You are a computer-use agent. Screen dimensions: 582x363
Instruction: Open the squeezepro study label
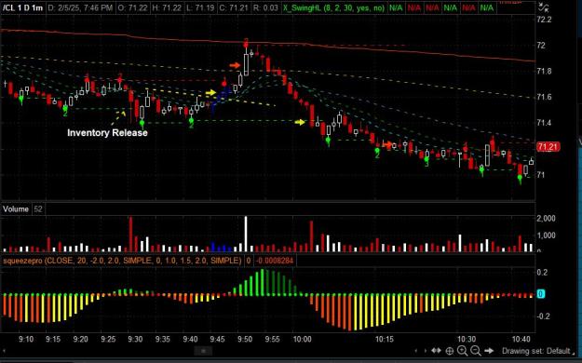click(x=122, y=261)
